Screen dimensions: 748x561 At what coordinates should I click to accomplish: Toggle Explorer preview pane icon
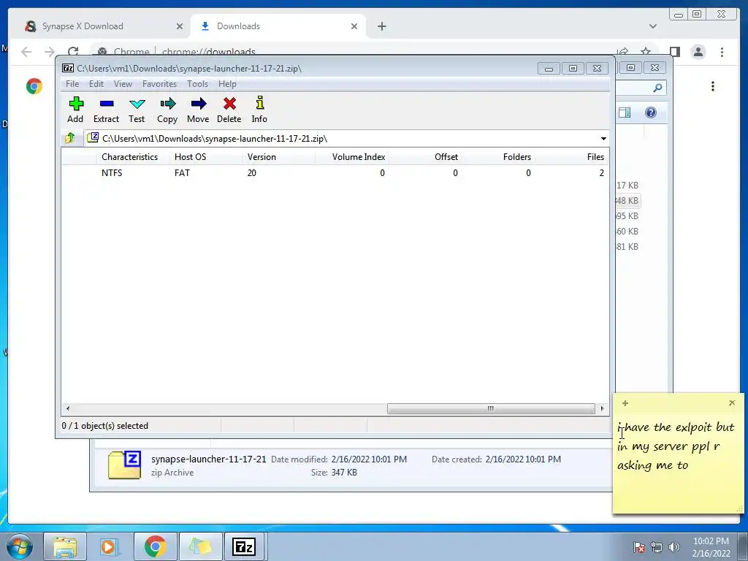625,112
